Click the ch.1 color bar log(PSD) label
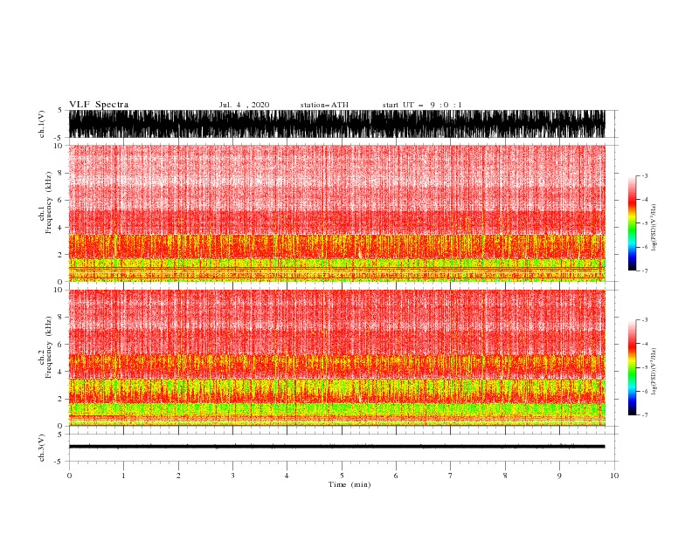This screenshot has width=692, height=534. (x=654, y=228)
